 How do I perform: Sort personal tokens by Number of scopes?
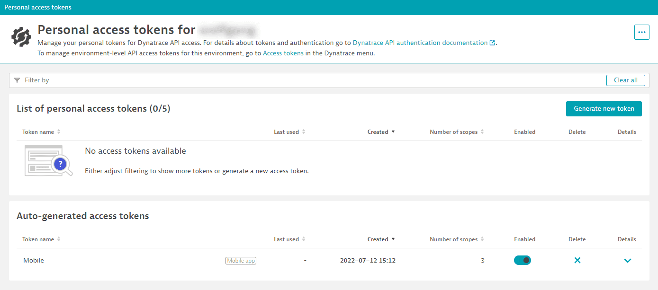(x=457, y=132)
